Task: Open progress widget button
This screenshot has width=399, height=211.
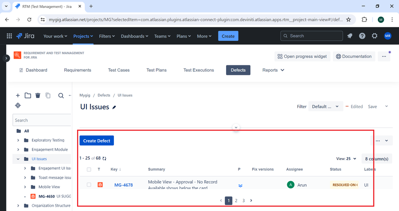Action: tap(302, 56)
